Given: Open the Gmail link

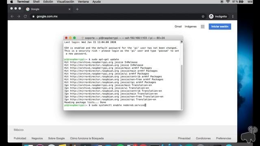Looking at the screenshot, I should point(178,26).
